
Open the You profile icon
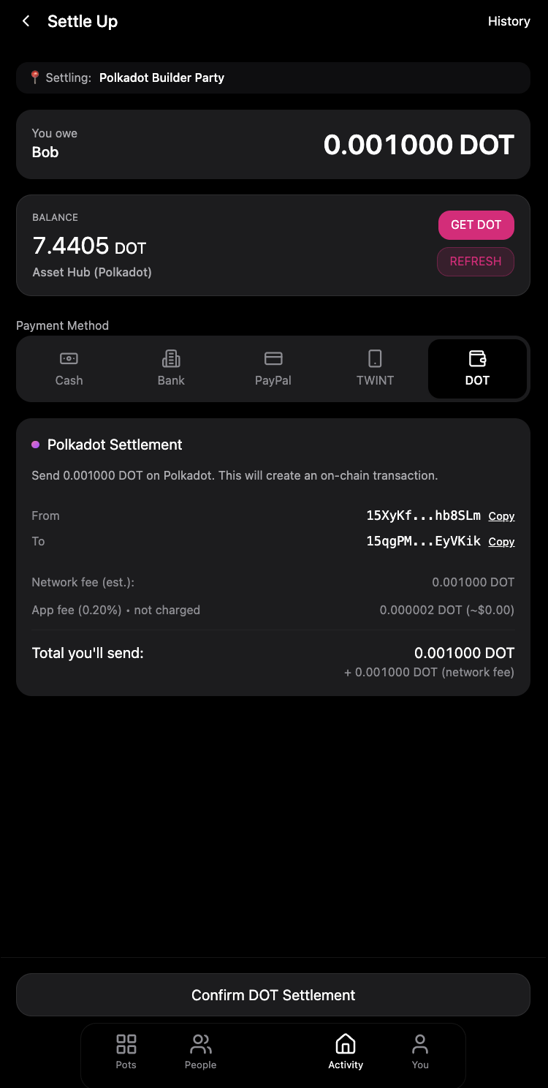(x=420, y=1052)
